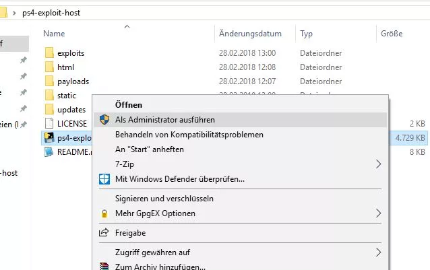Click the exploits folder icon
Viewport: 430px width, 270px height.
click(49, 53)
